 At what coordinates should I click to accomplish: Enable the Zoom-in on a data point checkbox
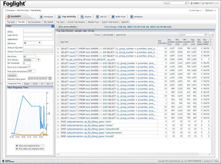point(29,67)
